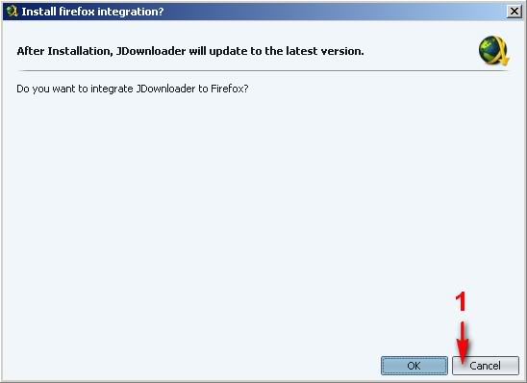Click the JDownloader globe logo
This screenshot has width=527, height=383.
(x=493, y=51)
